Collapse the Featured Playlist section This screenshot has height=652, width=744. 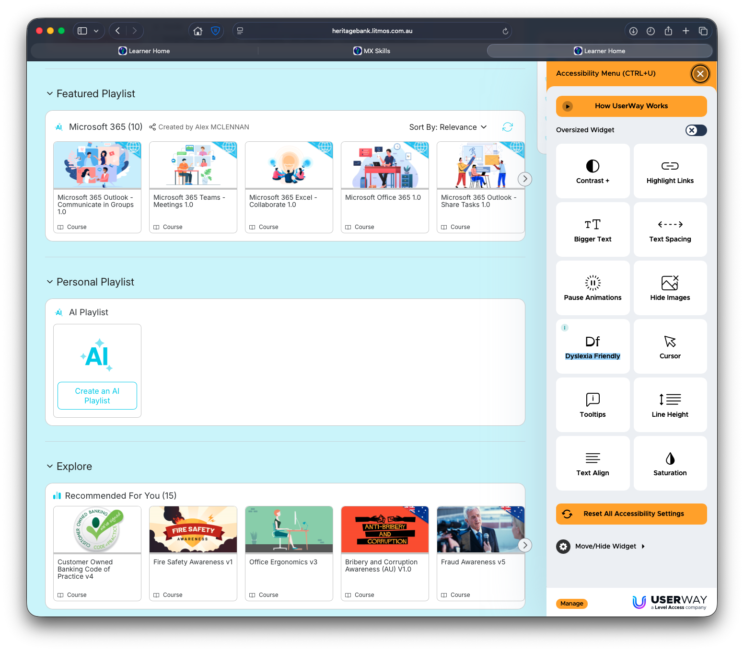click(49, 94)
